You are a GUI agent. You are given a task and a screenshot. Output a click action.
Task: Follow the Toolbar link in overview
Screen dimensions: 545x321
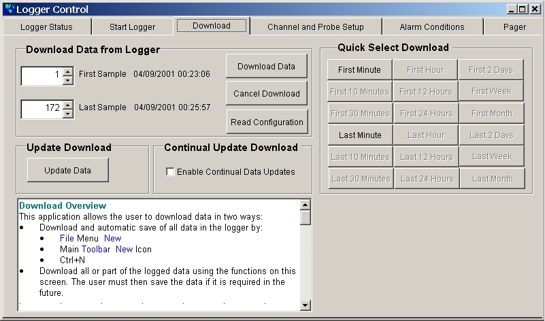pos(95,249)
